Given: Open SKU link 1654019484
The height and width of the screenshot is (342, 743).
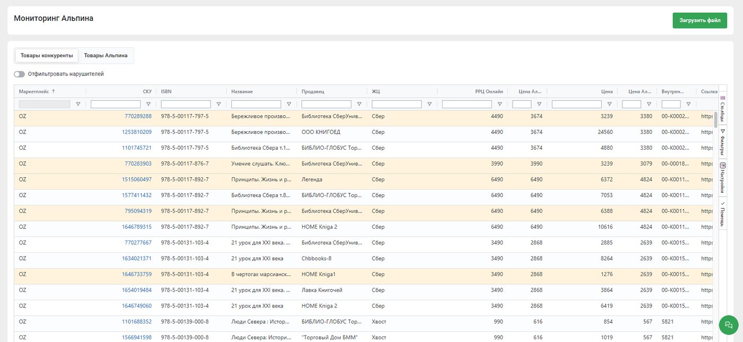Looking at the screenshot, I should pos(136,290).
